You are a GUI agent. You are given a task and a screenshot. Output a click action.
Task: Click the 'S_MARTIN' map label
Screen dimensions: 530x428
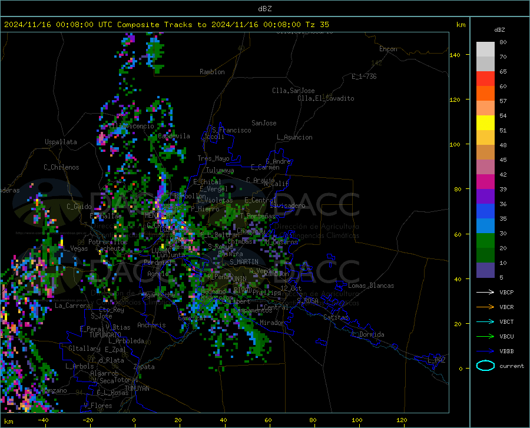(x=244, y=262)
